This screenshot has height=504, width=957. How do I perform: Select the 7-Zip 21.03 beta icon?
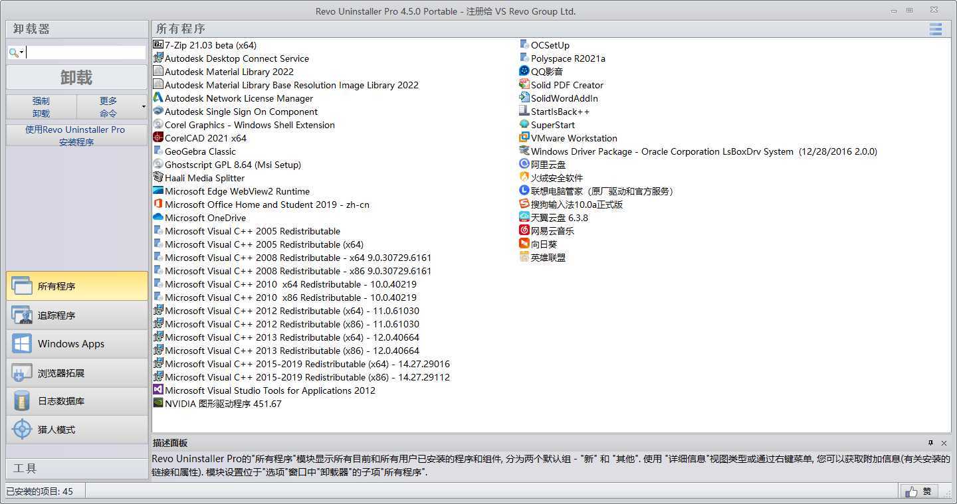tap(158, 45)
